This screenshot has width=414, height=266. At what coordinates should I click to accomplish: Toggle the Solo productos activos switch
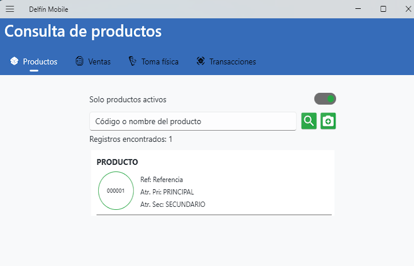pos(325,99)
